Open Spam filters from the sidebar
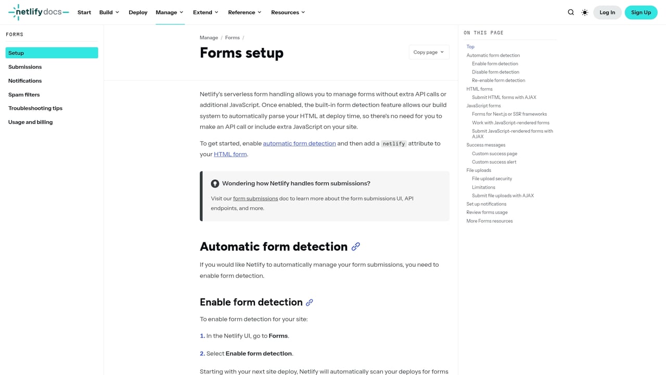Viewport: 666px width, 375px height. click(x=23, y=94)
